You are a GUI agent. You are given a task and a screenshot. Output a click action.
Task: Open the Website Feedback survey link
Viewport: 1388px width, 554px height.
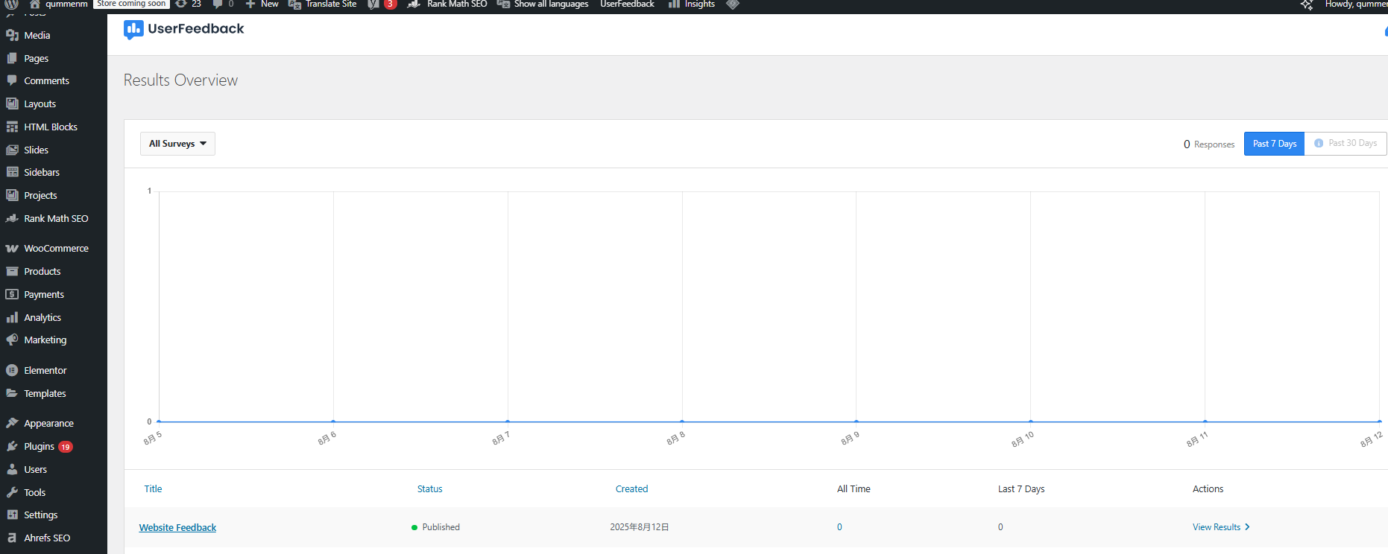pyautogui.click(x=177, y=527)
